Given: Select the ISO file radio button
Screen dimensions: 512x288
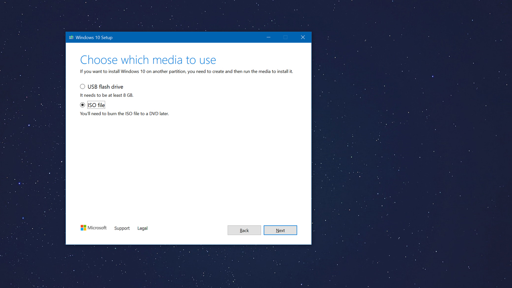Looking at the screenshot, I should (82, 105).
